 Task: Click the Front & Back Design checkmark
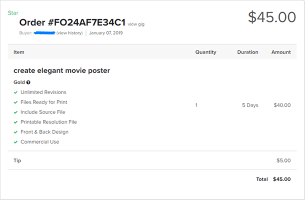click(x=16, y=132)
